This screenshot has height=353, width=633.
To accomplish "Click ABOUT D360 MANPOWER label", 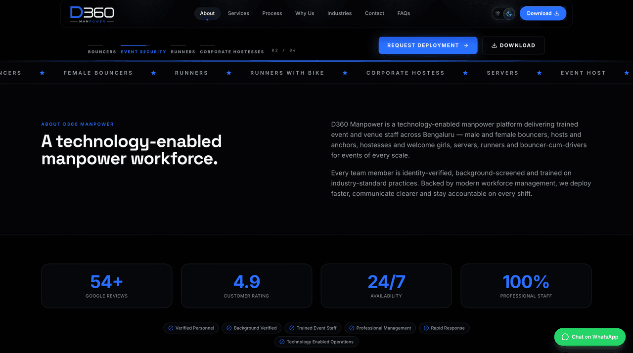I will tap(78, 124).
